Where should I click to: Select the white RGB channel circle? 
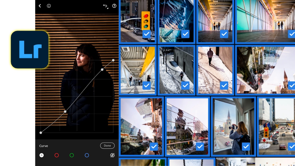[x=41, y=155]
